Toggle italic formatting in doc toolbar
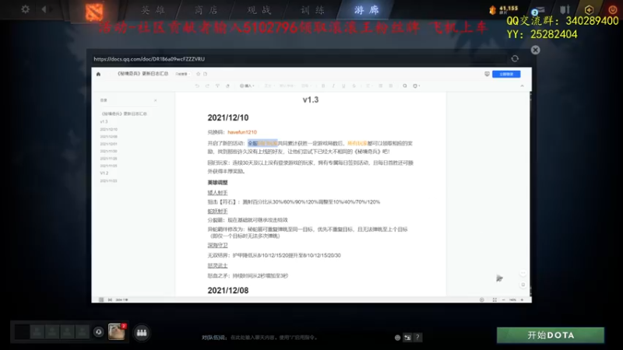This screenshot has height=350, width=623. pyautogui.click(x=333, y=86)
